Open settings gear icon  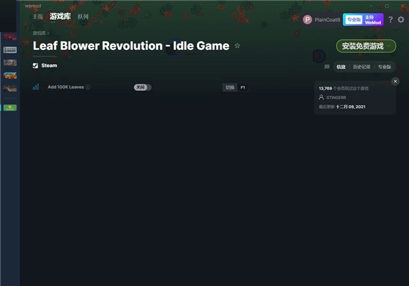(401, 20)
